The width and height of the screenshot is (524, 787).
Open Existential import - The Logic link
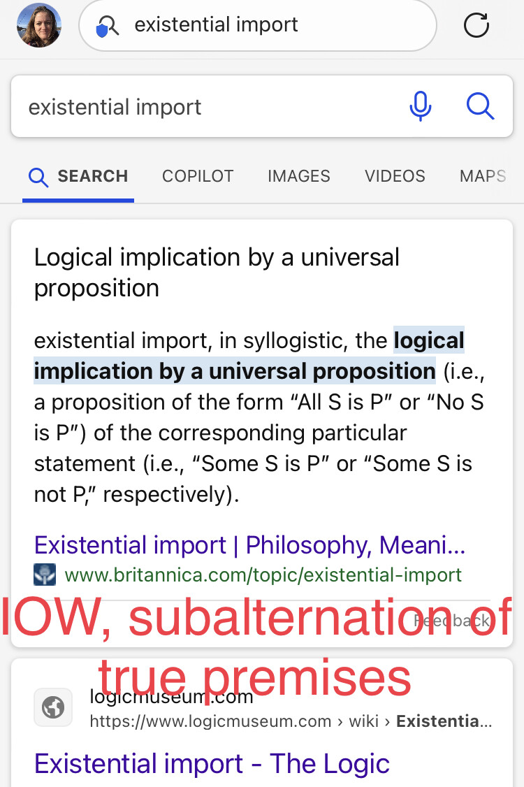tap(212, 764)
